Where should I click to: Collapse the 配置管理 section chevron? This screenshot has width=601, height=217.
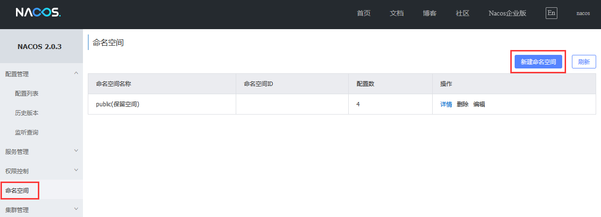click(76, 73)
